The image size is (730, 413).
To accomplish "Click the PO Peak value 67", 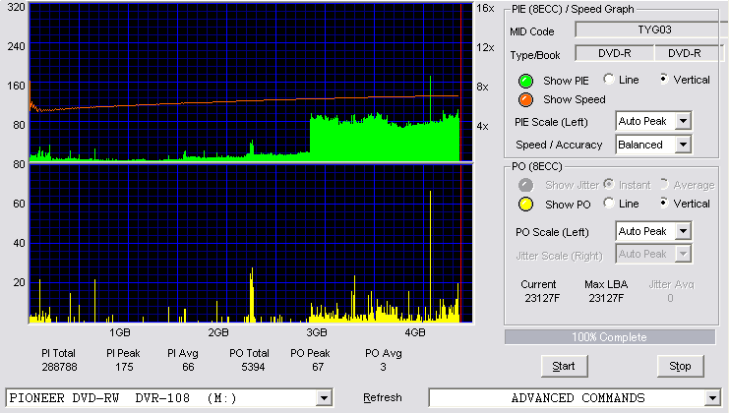I will click(x=318, y=368).
